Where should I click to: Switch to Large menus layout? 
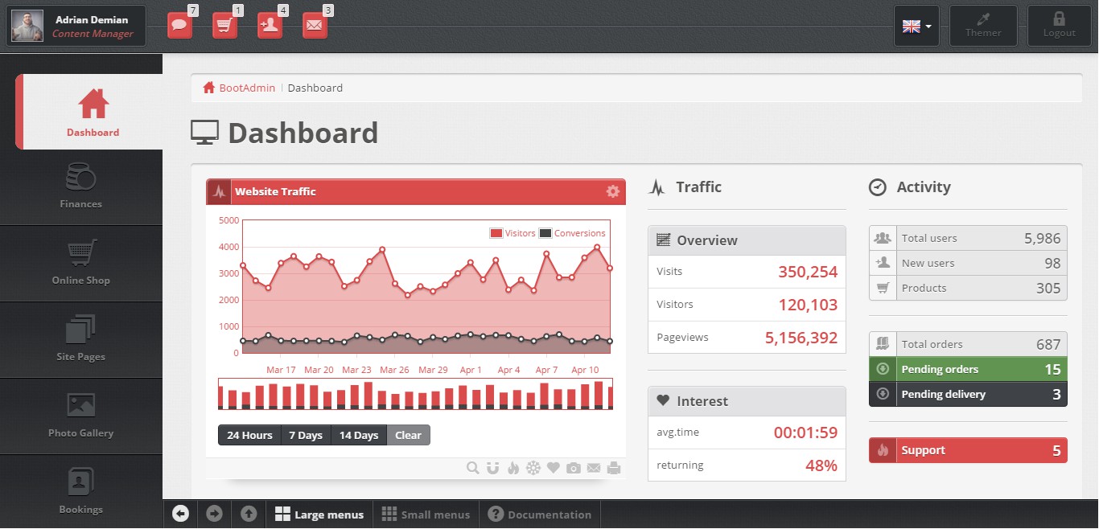tap(319, 515)
